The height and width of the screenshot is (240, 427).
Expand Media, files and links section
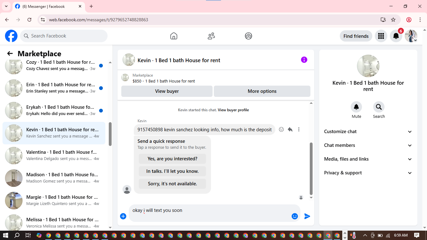point(368,159)
